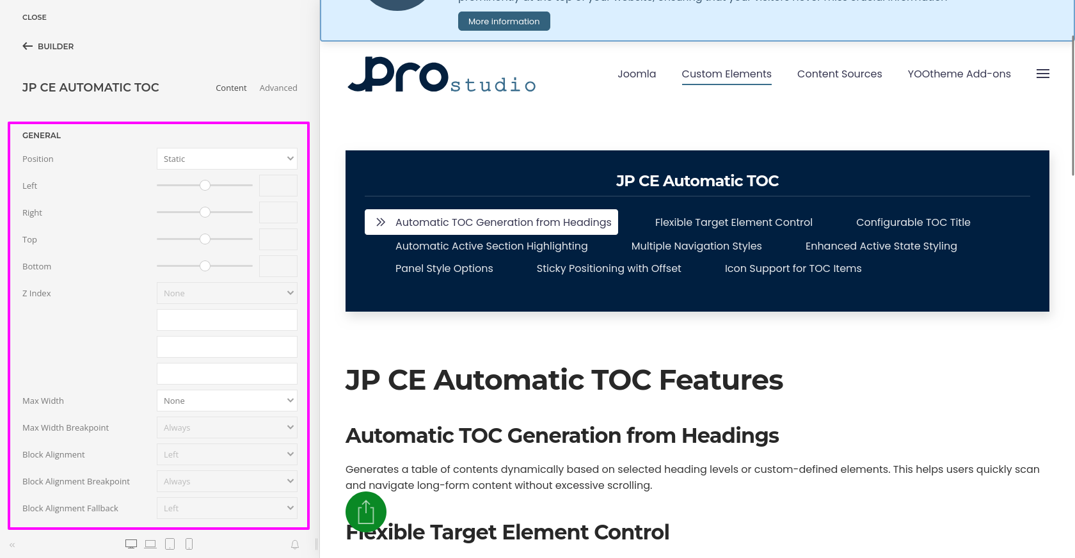Go back to Builder
Image resolution: width=1075 pixels, height=558 pixels.
pyautogui.click(x=48, y=46)
